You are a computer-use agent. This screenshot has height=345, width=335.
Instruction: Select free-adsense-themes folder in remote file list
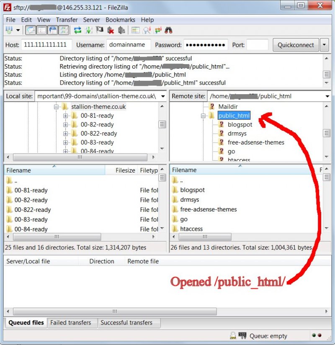[x=208, y=209]
